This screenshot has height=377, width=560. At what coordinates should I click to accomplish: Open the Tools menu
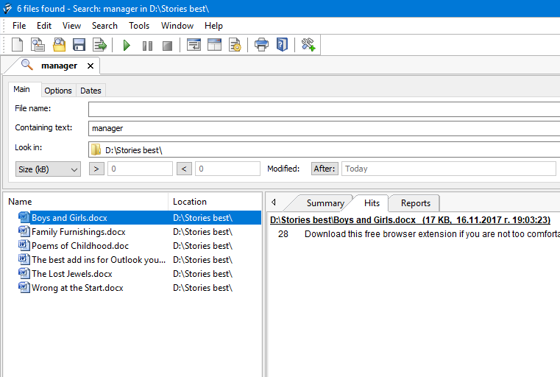coord(139,26)
